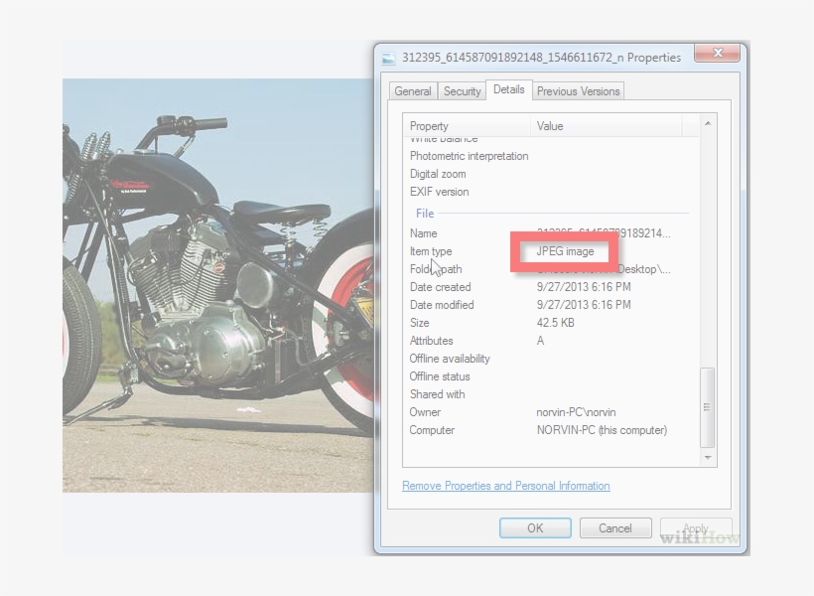The height and width of the screenshot is (596, 814).
Task: Click the Owner row norvin-PC\norvin
Action: [574, 412]
